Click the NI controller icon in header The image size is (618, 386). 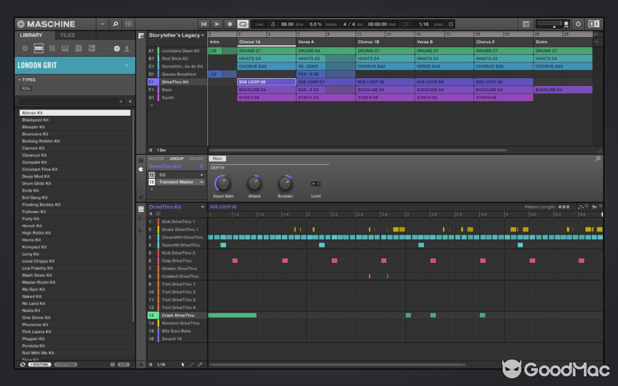593,24
